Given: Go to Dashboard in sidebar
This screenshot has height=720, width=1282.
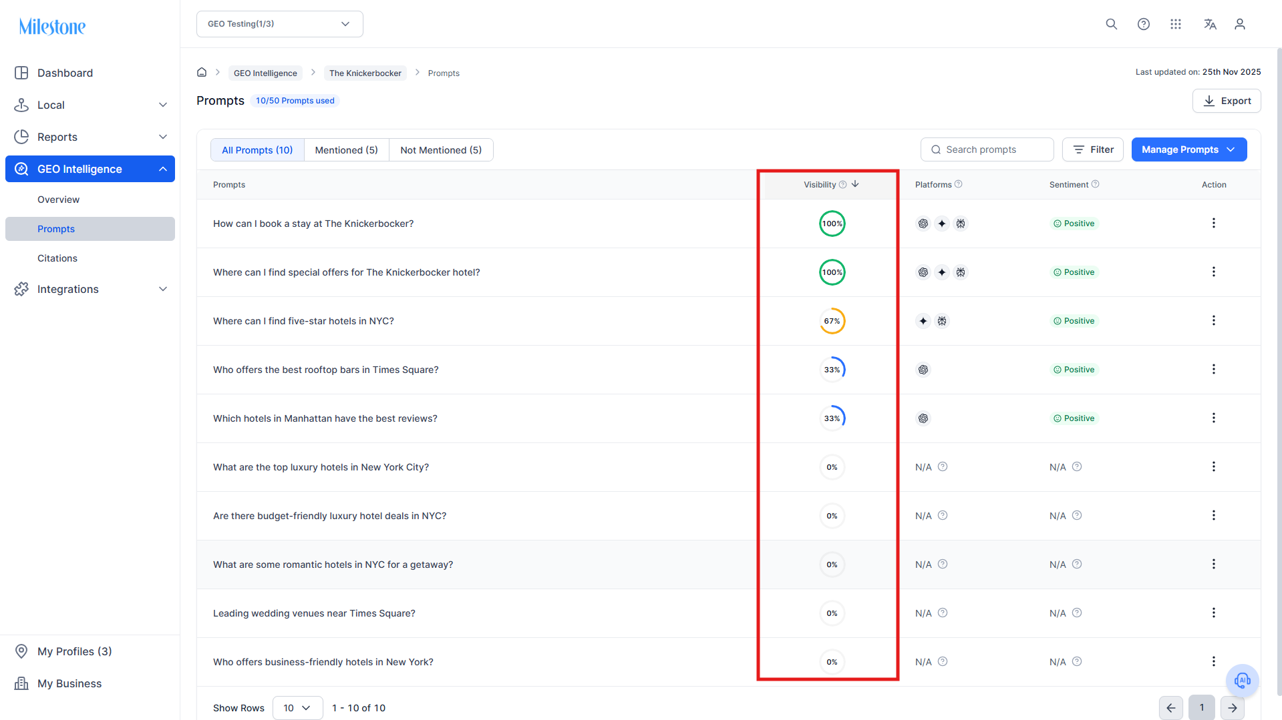Looking at the screenshot, I should click(90, 73).
